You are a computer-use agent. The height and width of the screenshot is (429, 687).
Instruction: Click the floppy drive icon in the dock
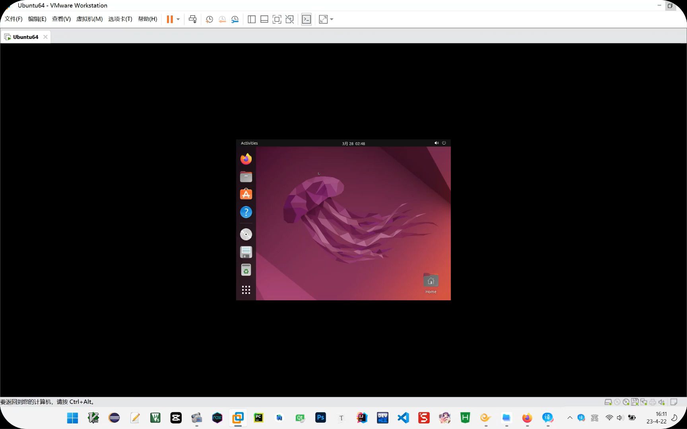tap(246, 252)
